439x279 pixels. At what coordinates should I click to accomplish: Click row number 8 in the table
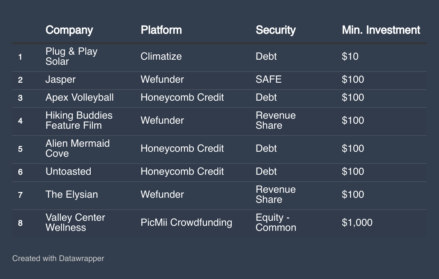coord(20,223)
